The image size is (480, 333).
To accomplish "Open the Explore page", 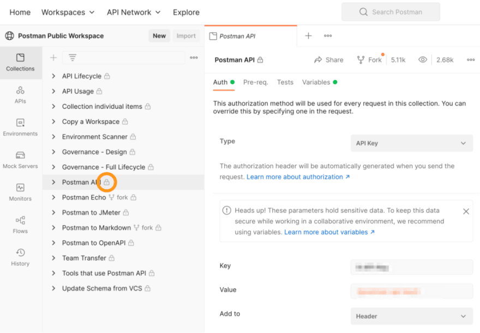I will pos(186,12).
